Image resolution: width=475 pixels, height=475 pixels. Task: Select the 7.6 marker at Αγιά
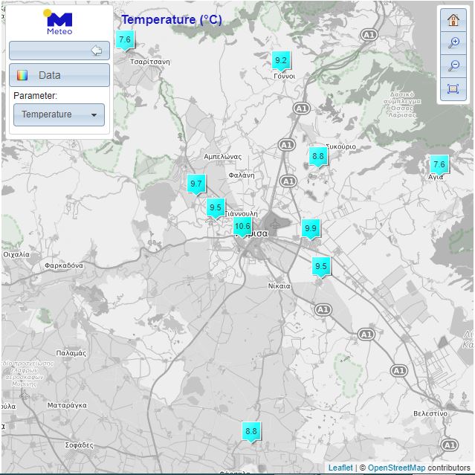(439, 165)
